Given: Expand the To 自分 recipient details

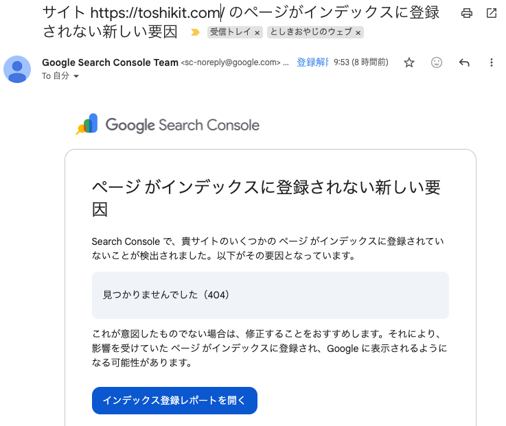Looking at the screenshot, I should click(x=76, y=76).
